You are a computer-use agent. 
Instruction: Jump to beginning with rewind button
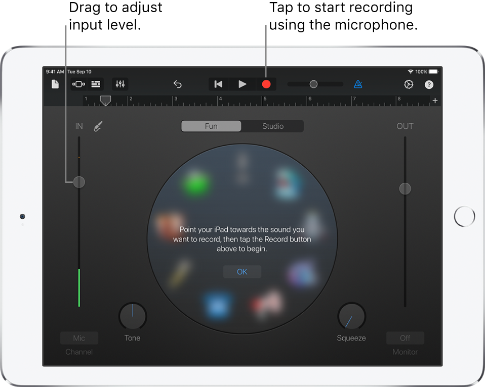(218, 84)
